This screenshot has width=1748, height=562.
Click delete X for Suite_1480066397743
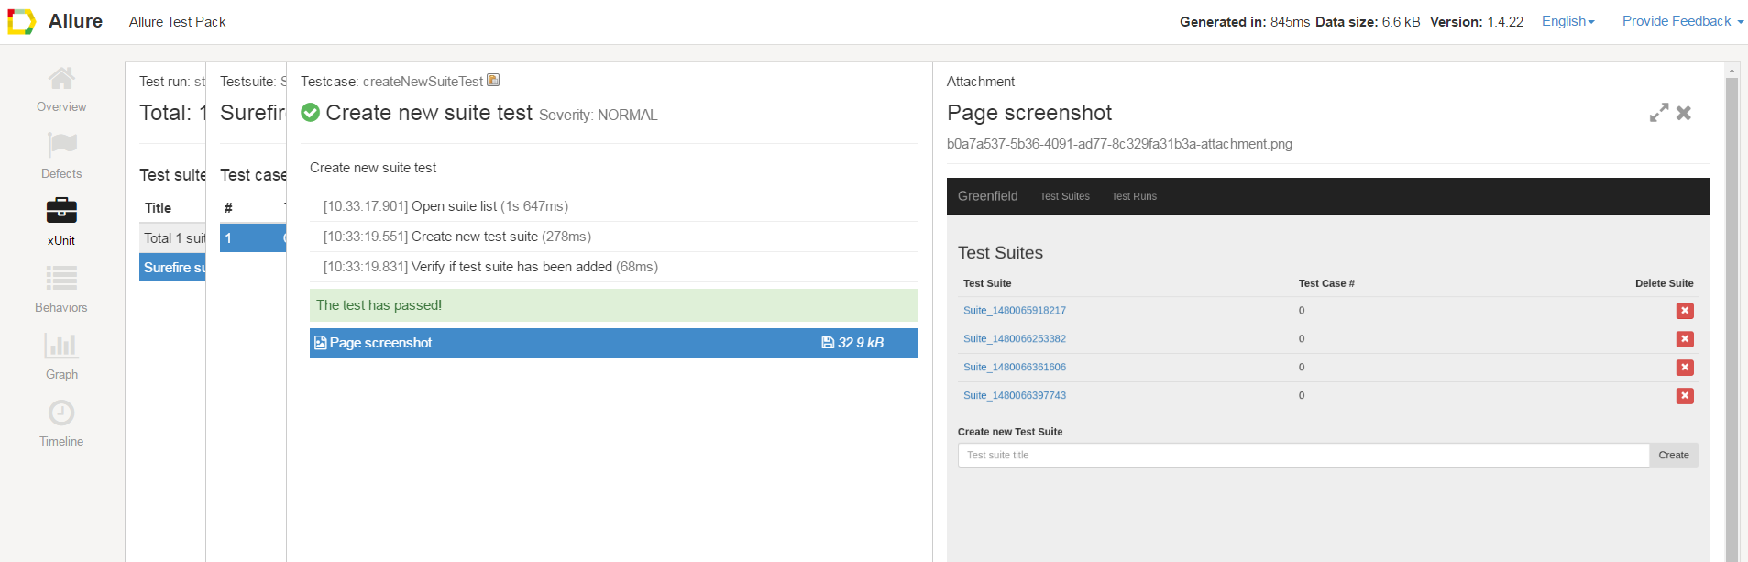(x=1685, y=396)
